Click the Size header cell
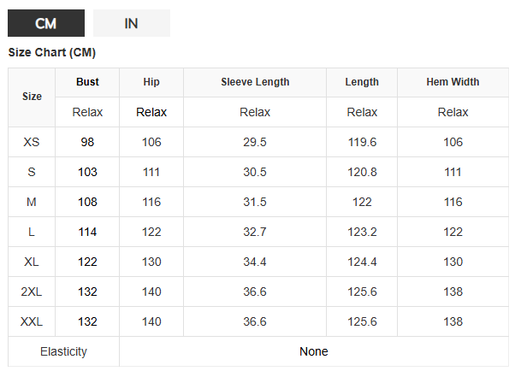The height and width of the screenshot is (377, 521). [x=32, y=97]
